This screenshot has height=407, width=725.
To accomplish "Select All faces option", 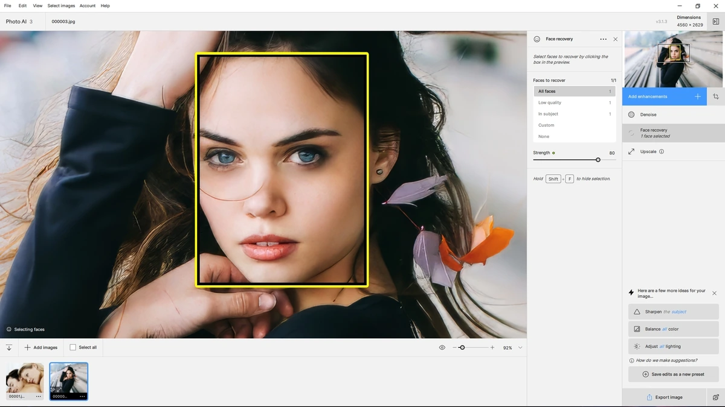I will [x=575, y=91].
